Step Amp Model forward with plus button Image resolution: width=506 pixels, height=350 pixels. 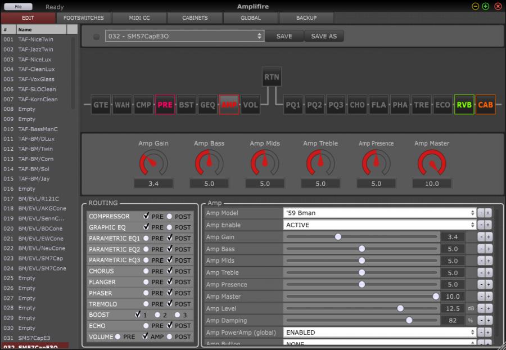click(x=488, y=213)
